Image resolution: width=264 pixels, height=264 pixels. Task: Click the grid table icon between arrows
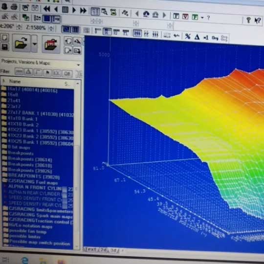coord(65,10)
